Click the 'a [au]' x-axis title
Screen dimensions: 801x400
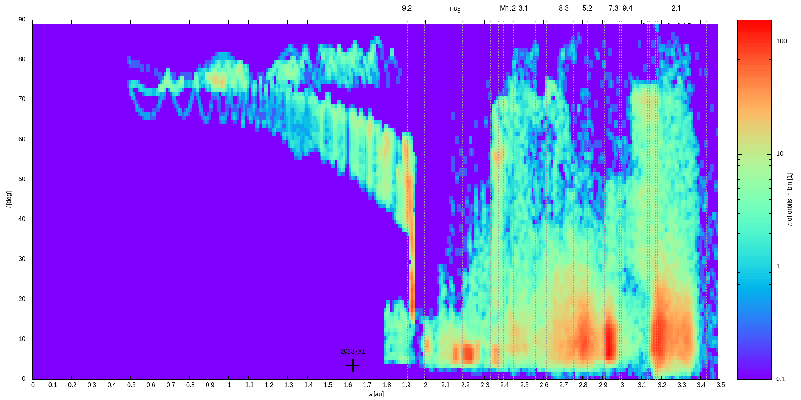coord(376,394)
